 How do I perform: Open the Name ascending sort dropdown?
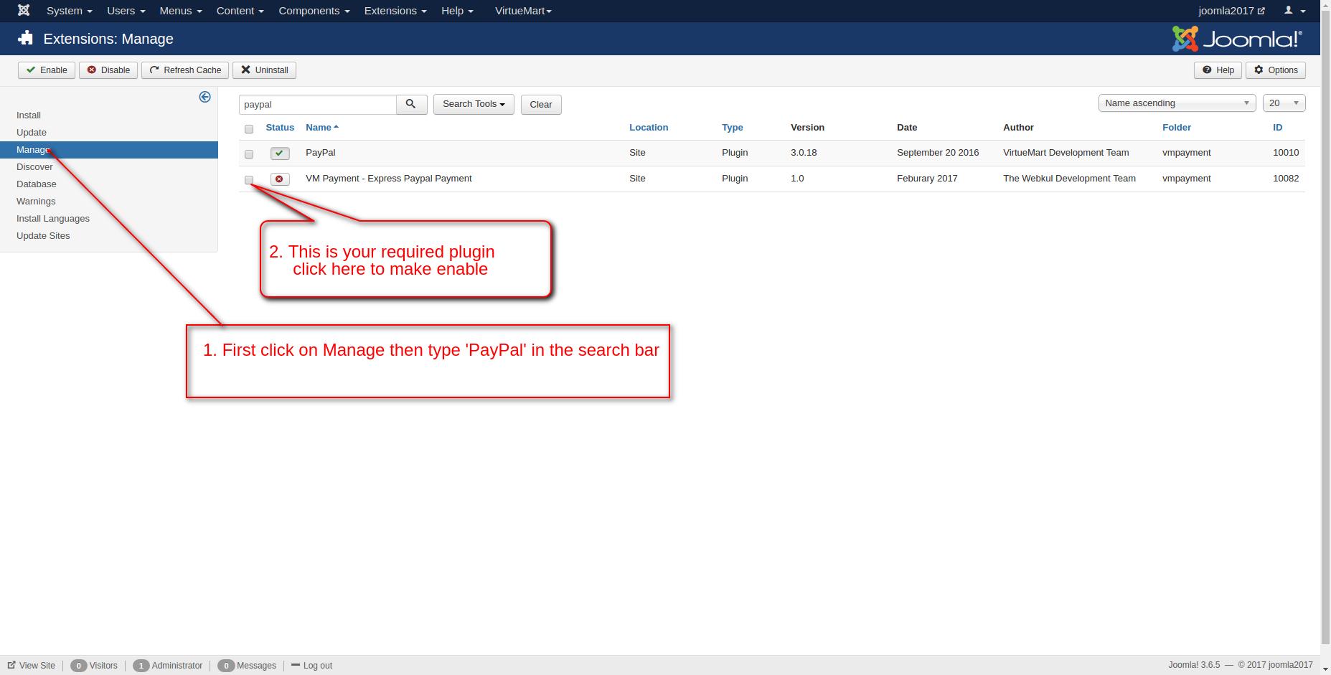pos(1177,103)
